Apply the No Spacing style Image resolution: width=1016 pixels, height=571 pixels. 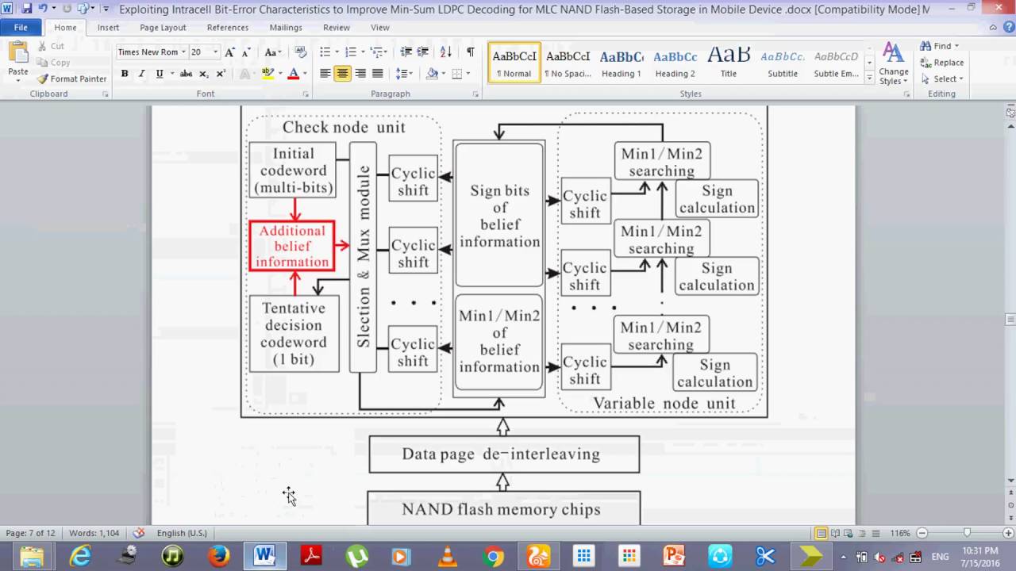coord(568,63)
